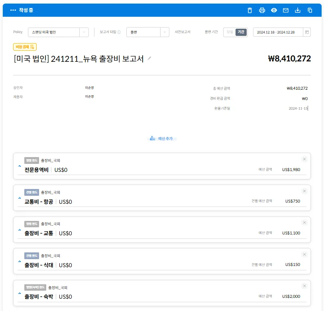Click the email report envelope icon
This screenshot has width=324, height=311.
pyautogui.click(x=285, y=10)
